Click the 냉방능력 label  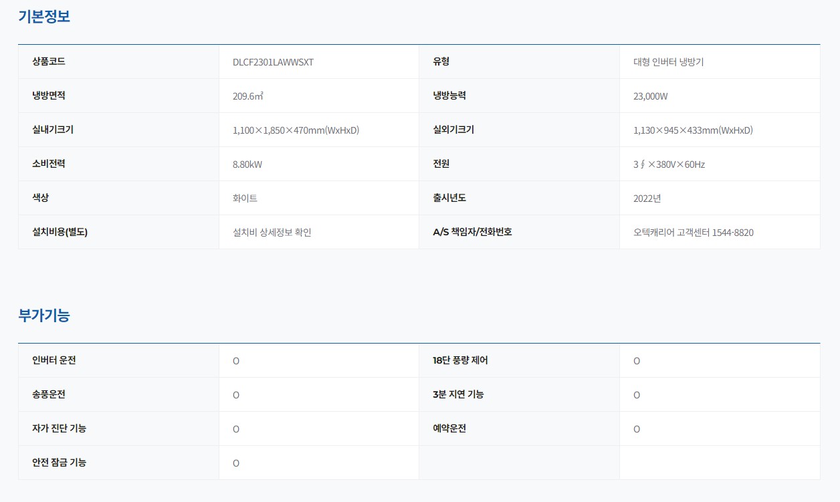[x=449, y=96]
